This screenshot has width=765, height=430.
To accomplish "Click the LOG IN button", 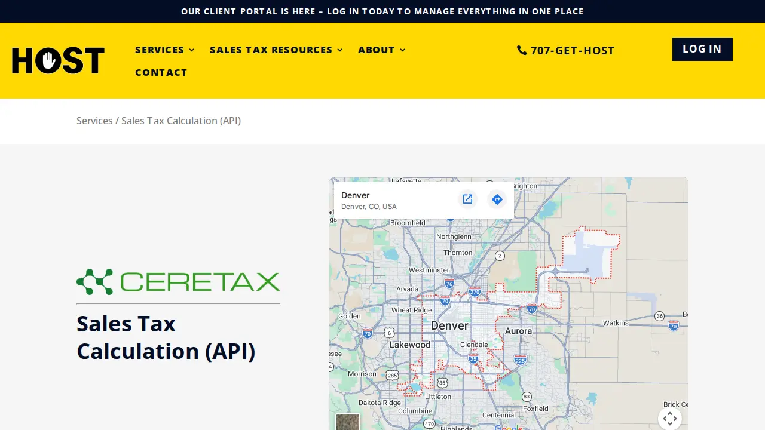I will pyautogui.click(x=702, y=49).
